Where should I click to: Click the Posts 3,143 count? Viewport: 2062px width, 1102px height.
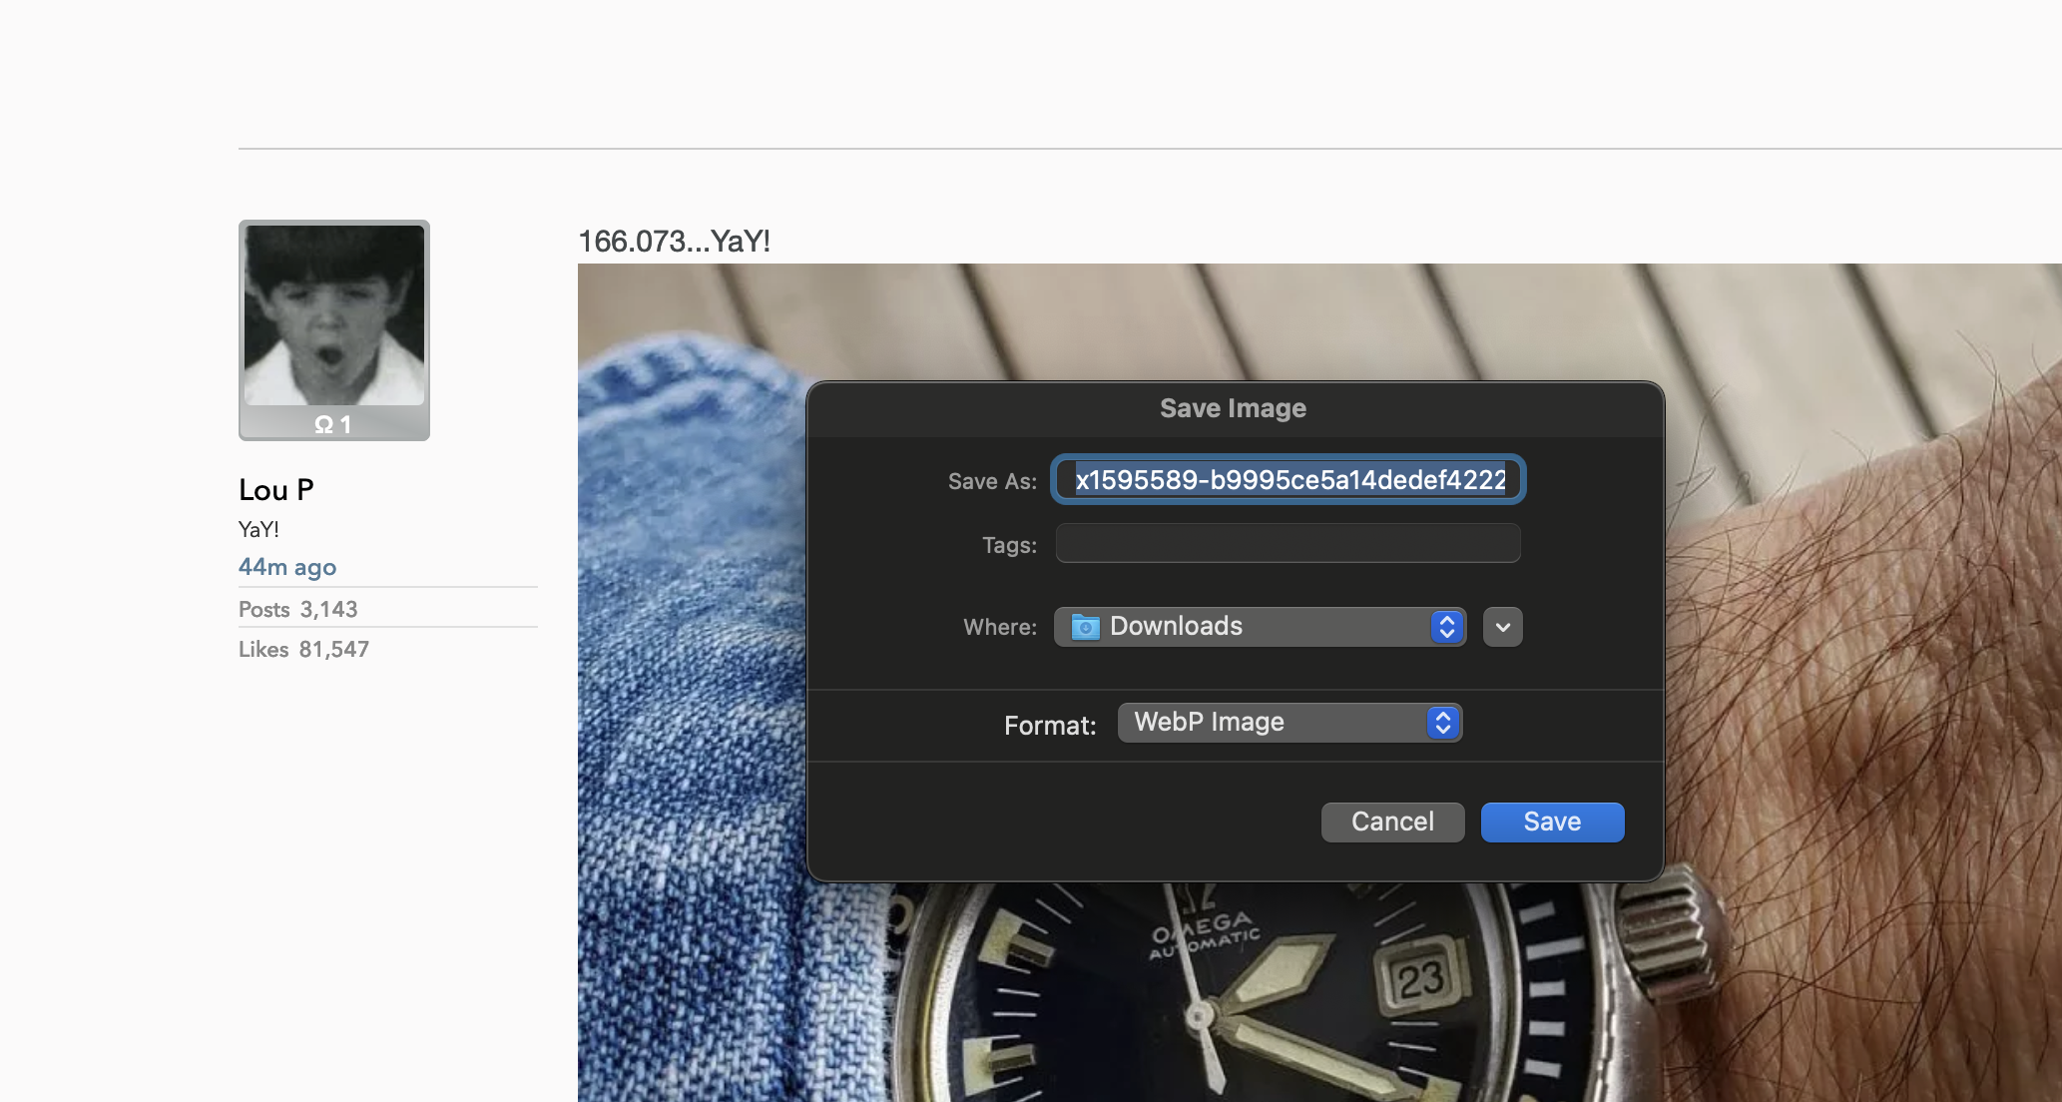297,609
